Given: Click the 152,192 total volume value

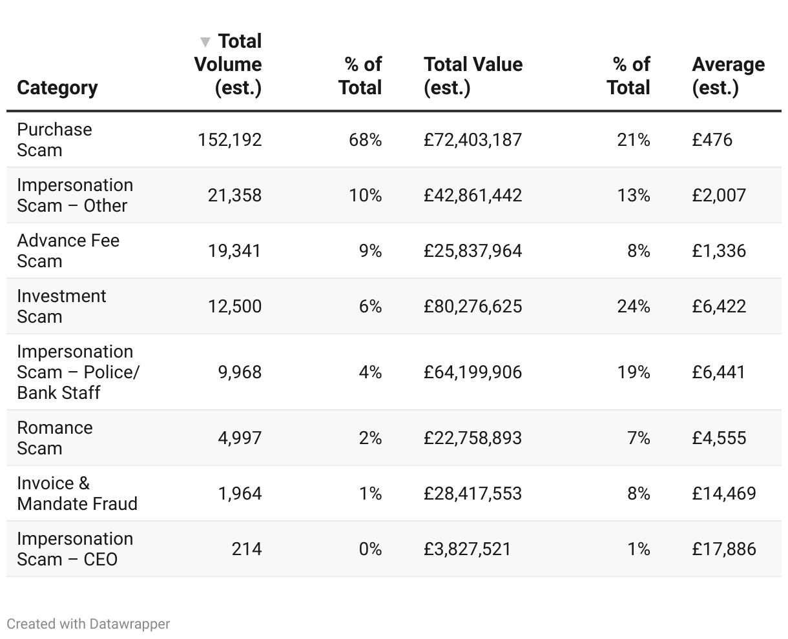Looking at the screenshot, I should click(x=229, y=139).
